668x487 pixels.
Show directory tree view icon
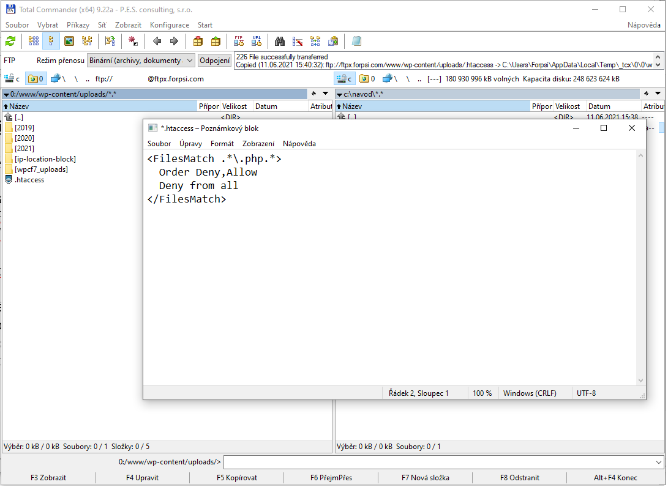(87, 41)
